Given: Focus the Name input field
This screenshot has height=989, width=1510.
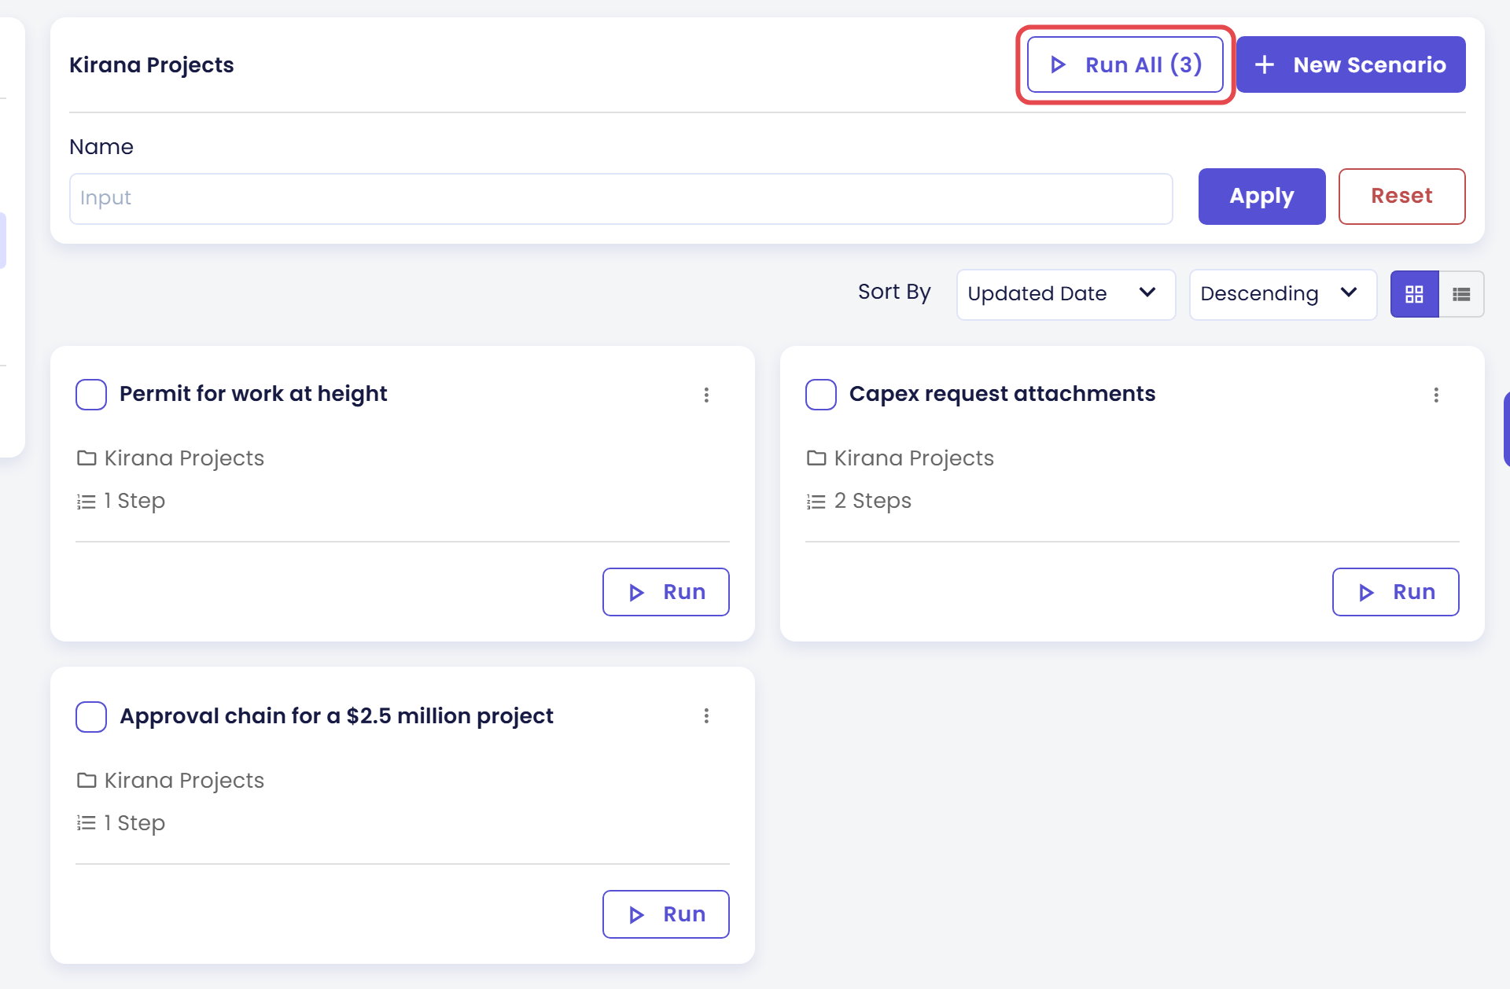Looking at the screenshot, I should (x=621, y=198).
